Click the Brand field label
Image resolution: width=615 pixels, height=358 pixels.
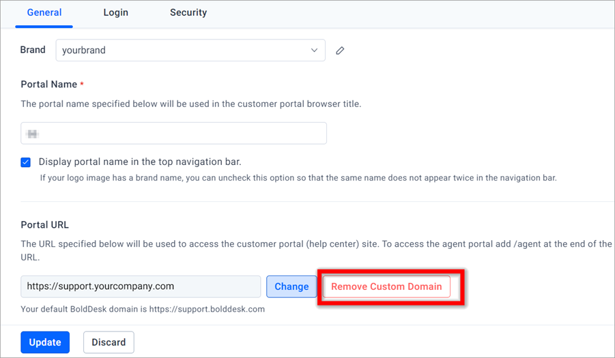pos(33,50)
